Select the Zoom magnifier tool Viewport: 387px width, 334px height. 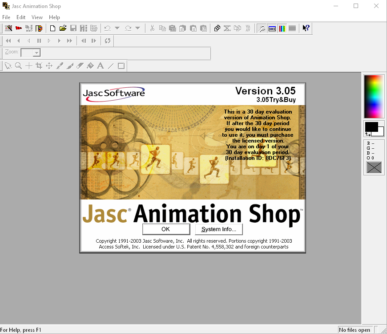(x=18, y=66)
